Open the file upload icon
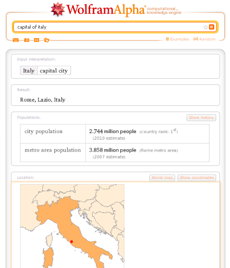The height and width of the screenshot is (268, 230). [x=46, y=40]
